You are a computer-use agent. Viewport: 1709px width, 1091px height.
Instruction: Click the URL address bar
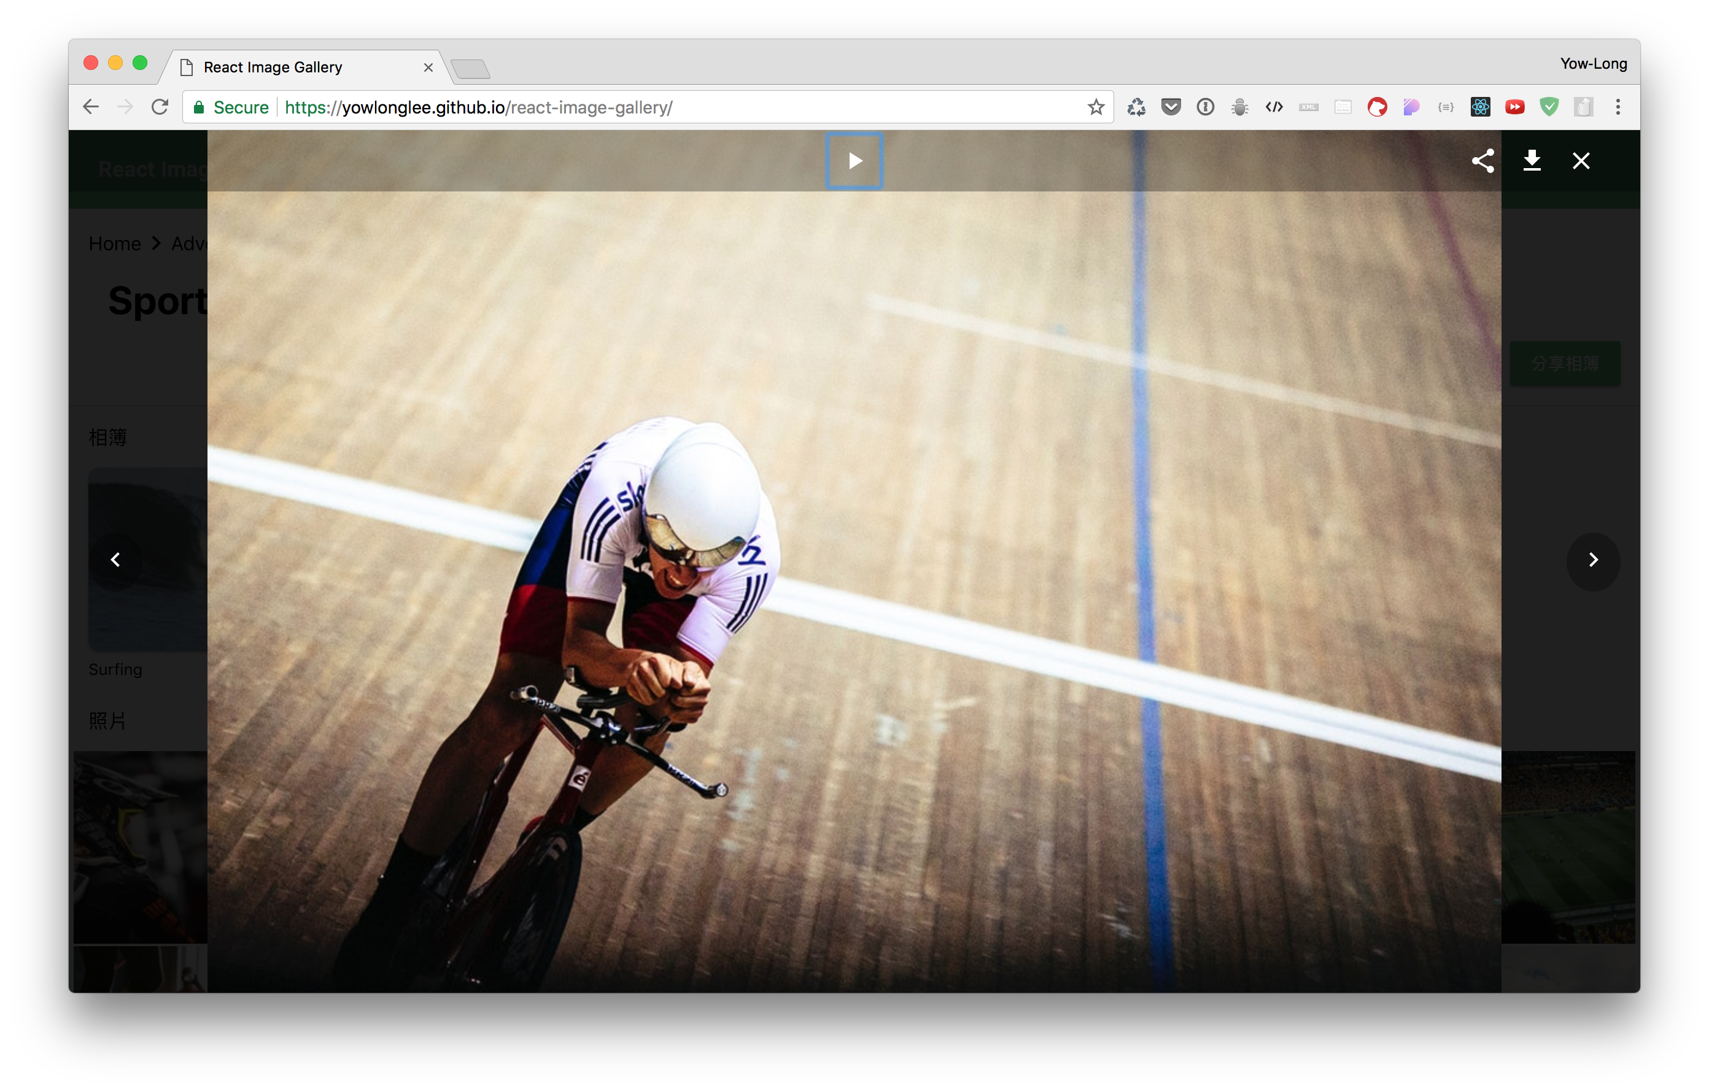pos(639,107)
